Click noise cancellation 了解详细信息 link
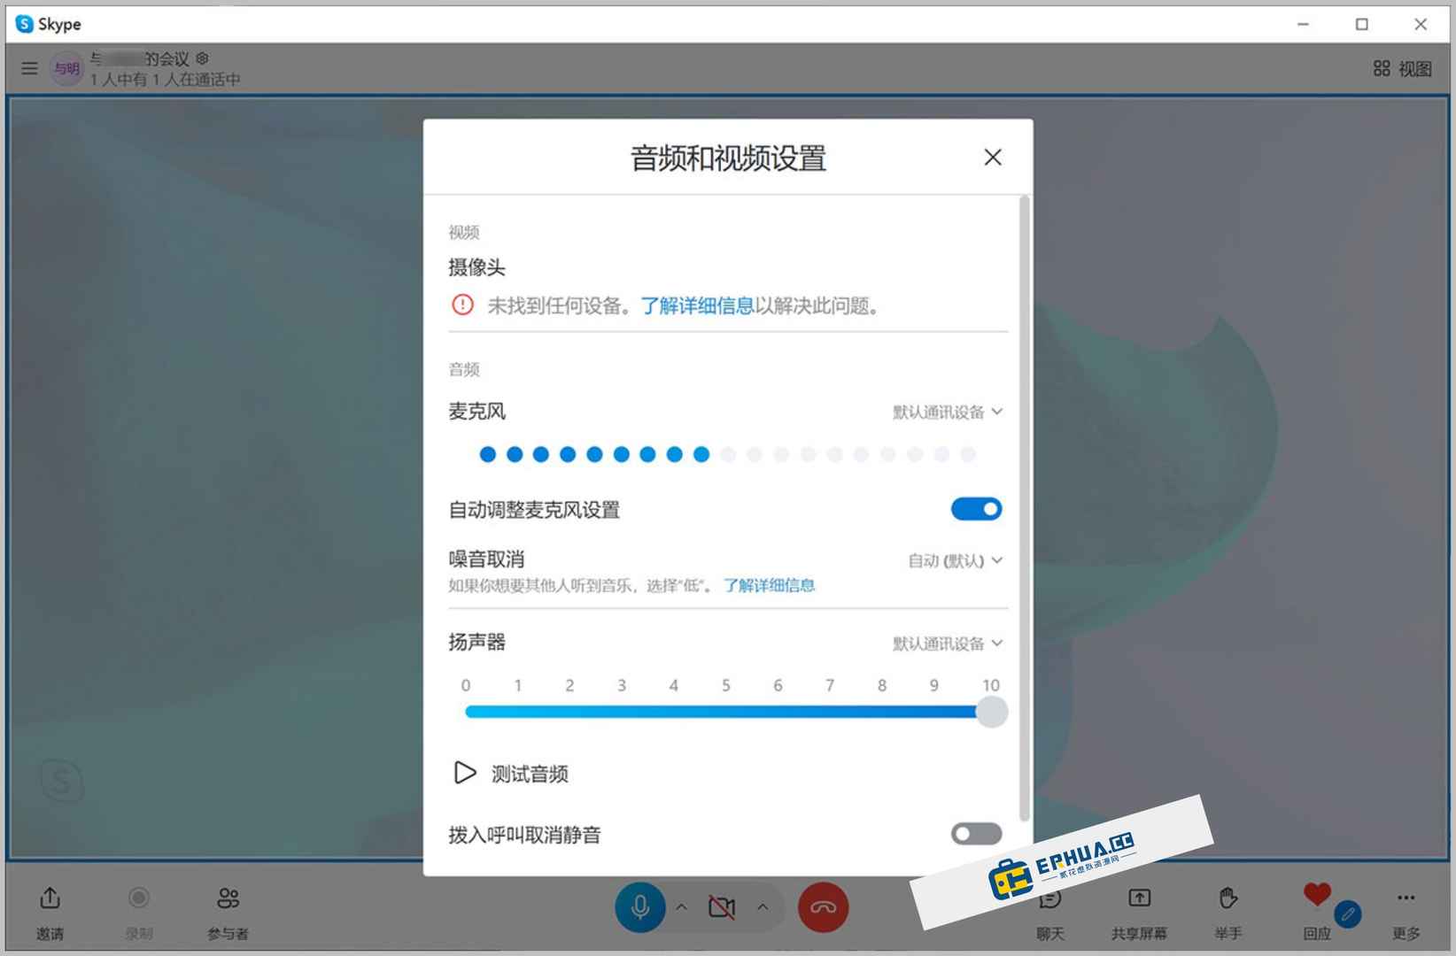1456x956 pixels. click(769, 585)
